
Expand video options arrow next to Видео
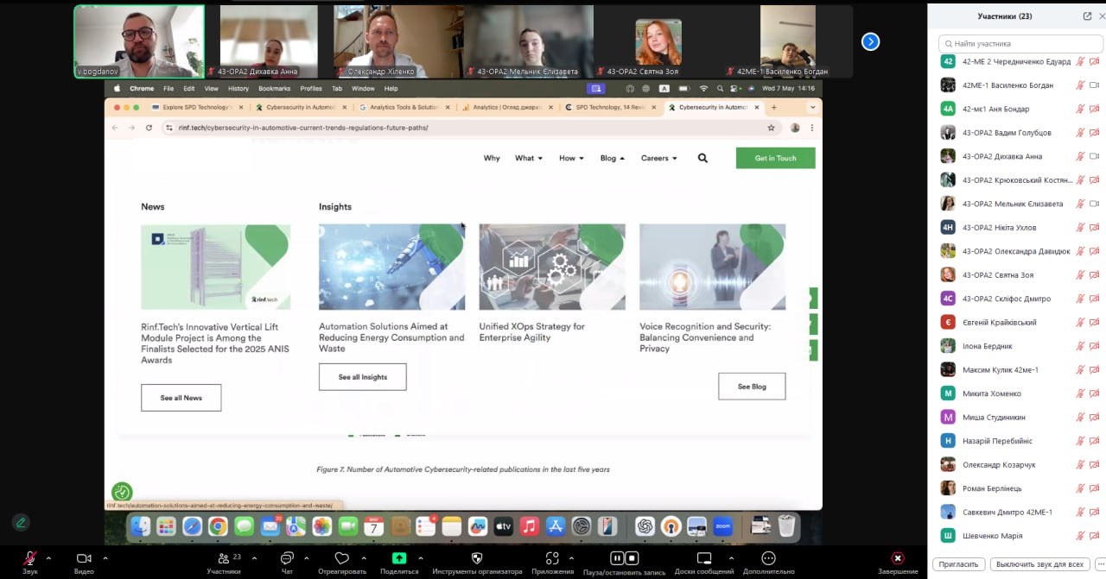[105, 557]
